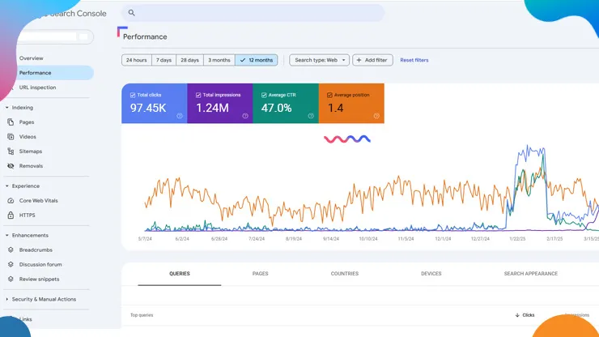Switch to the Devices tab
Image resolution: width=599 pixels, height=337 pixels.
431,274
